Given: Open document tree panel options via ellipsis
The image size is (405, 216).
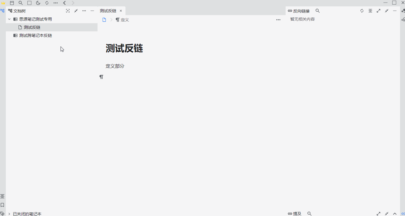Looking at the screenshot, I should click(84, 11).
